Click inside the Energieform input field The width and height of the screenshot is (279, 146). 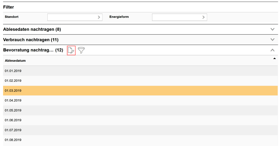click(x=176, y=17)
